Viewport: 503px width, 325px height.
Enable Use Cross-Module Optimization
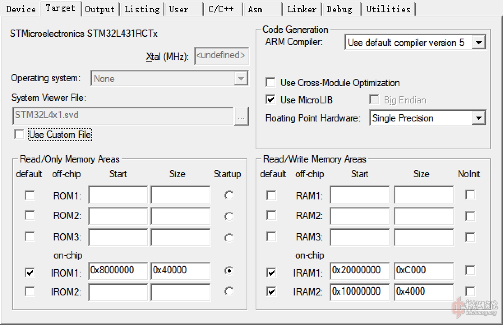[x=270, y=82]
